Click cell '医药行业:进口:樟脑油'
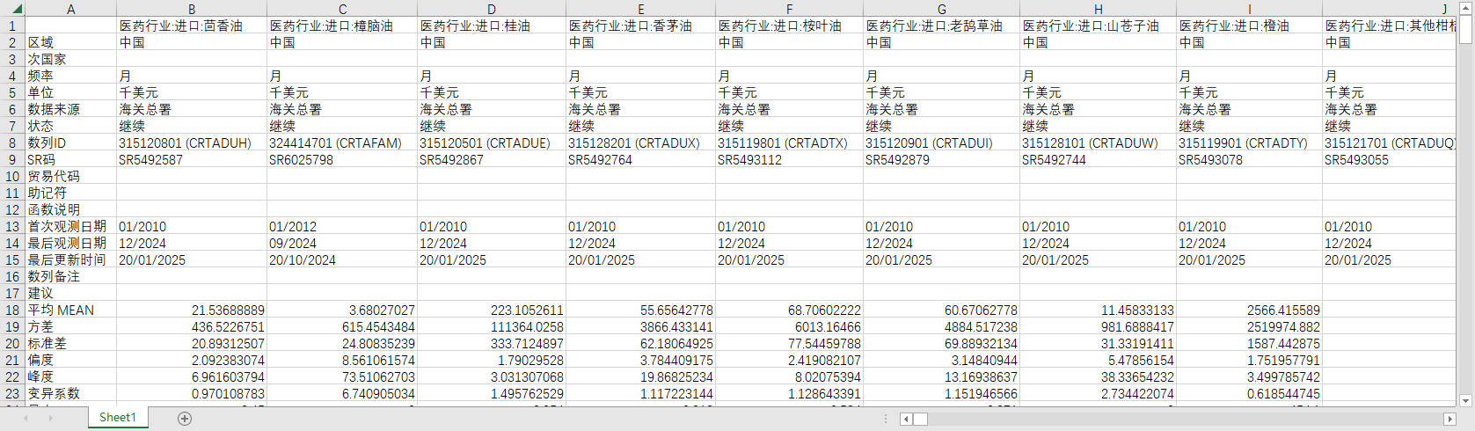Image resolution: width=1475 pixels, height=431 pixels. pos(342,26)
